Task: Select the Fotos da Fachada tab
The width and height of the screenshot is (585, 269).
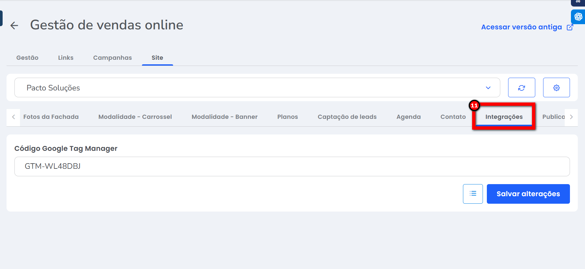Action: click(x=51, y=117)
